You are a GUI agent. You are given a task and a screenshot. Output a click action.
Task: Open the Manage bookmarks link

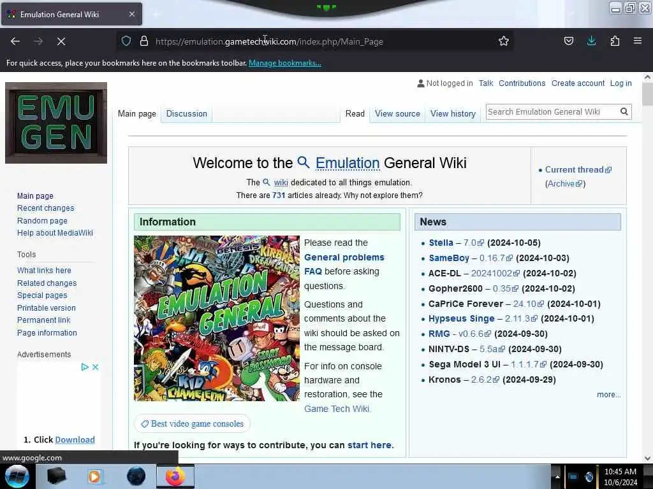285,63
